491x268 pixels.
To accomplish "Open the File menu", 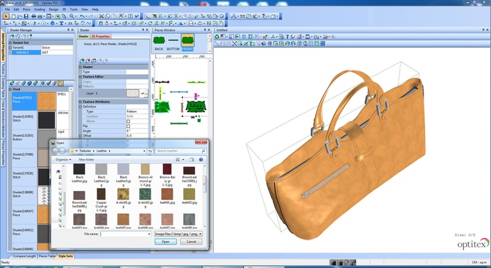I will (7, 9).
